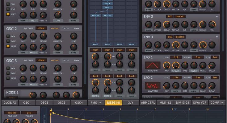Enable the PWM checkbox in OSC 2
This screenshot has height=123, width=227.
click(x=8, y=36)
